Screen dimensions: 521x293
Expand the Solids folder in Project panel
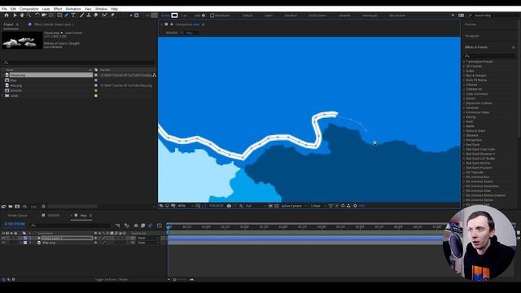(2, 96)
